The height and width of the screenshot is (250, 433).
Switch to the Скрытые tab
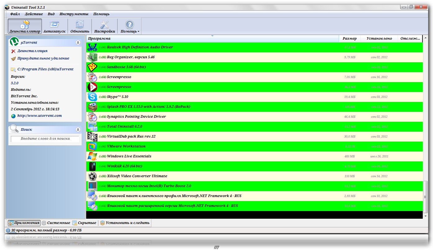tap(84, 223)
